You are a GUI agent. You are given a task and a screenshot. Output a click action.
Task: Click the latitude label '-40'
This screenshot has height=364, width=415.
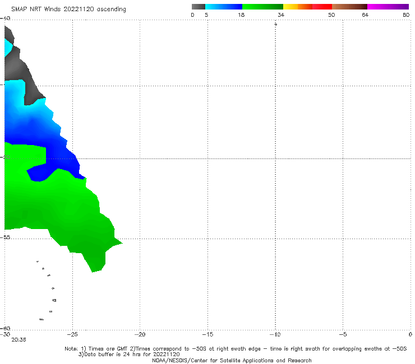[5, 18]
